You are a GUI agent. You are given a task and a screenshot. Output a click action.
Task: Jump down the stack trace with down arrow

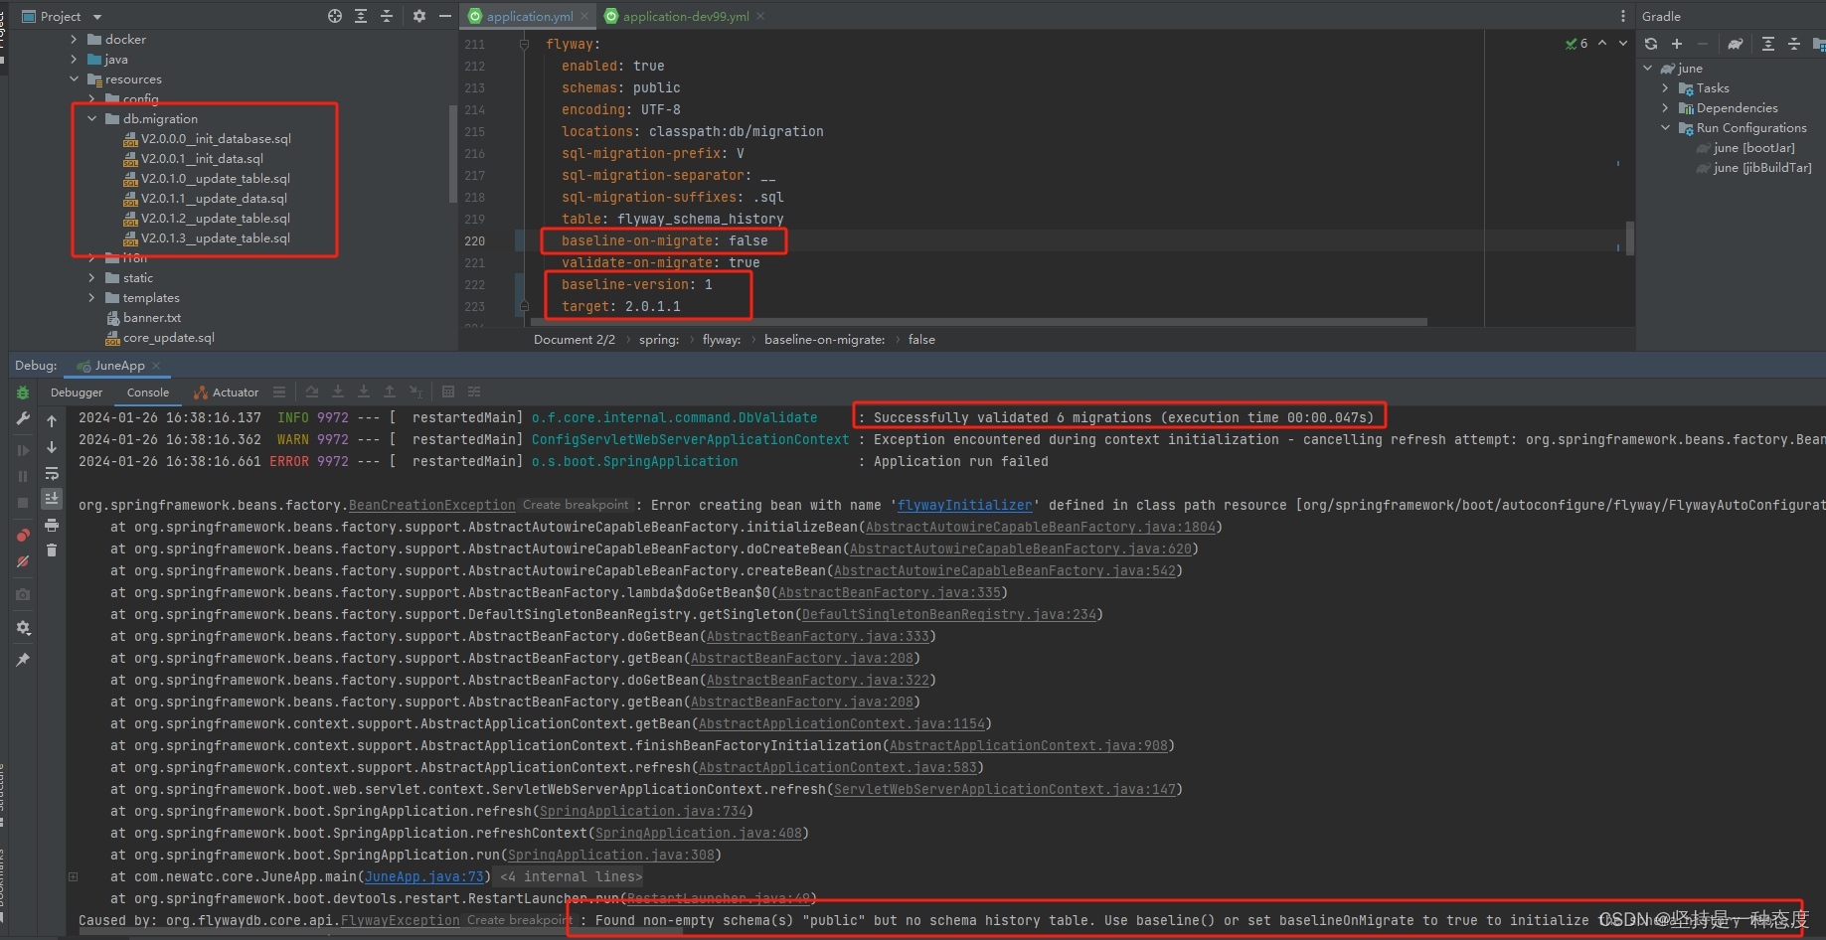(x=52, y=447)
